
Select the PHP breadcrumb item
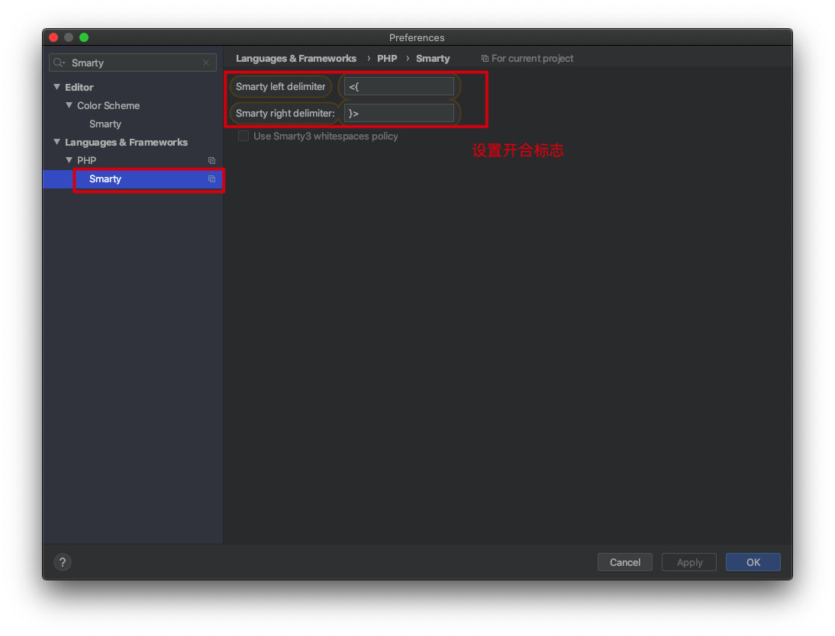[x=387, y=58]
